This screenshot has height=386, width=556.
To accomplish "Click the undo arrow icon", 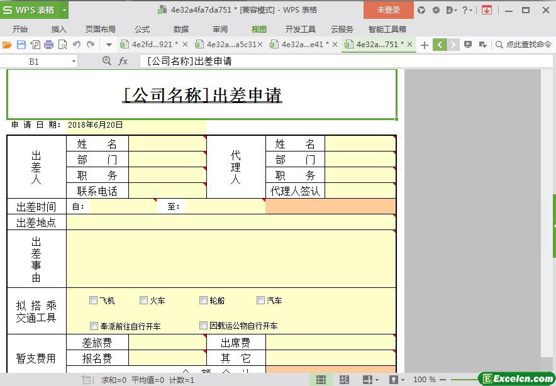I will coord(77,45).
